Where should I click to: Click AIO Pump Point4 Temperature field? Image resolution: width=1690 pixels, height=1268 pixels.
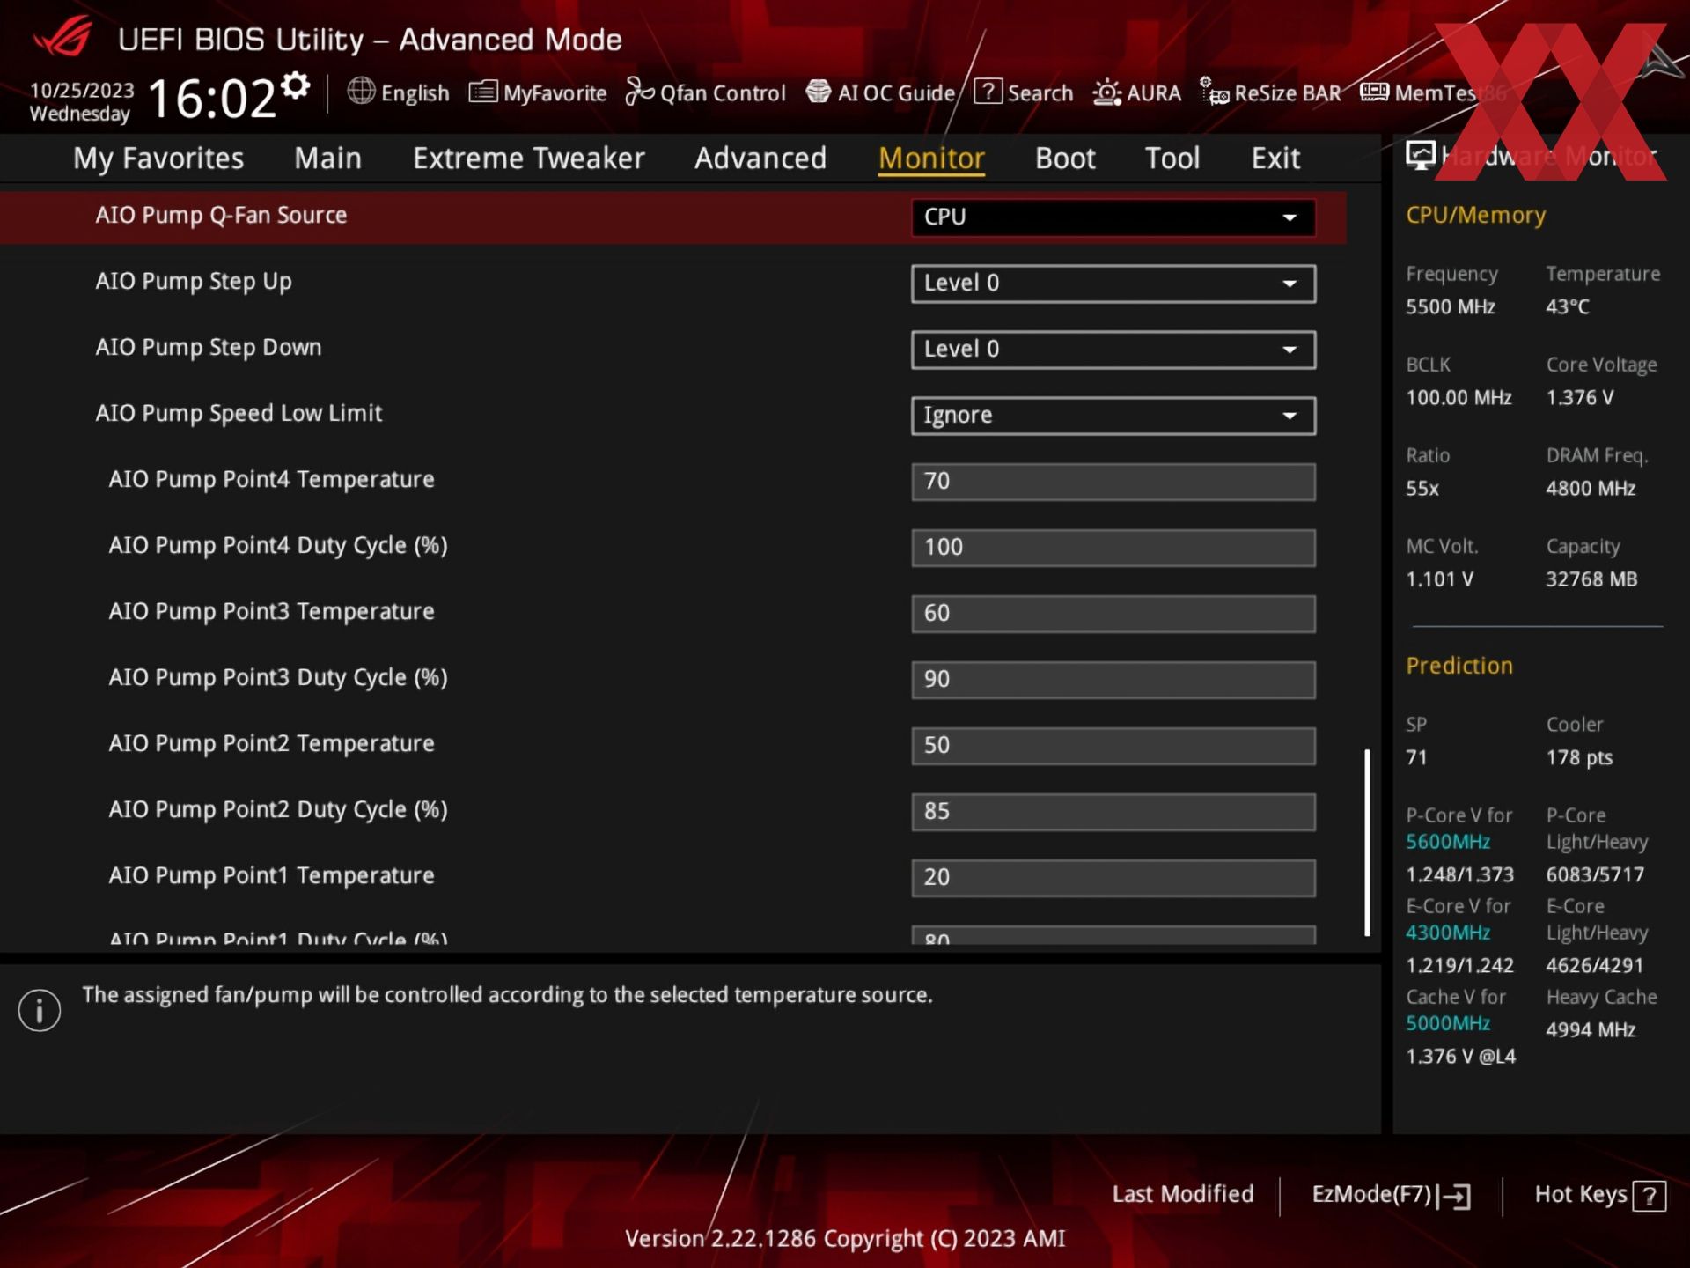click(x=1113, y=482)
